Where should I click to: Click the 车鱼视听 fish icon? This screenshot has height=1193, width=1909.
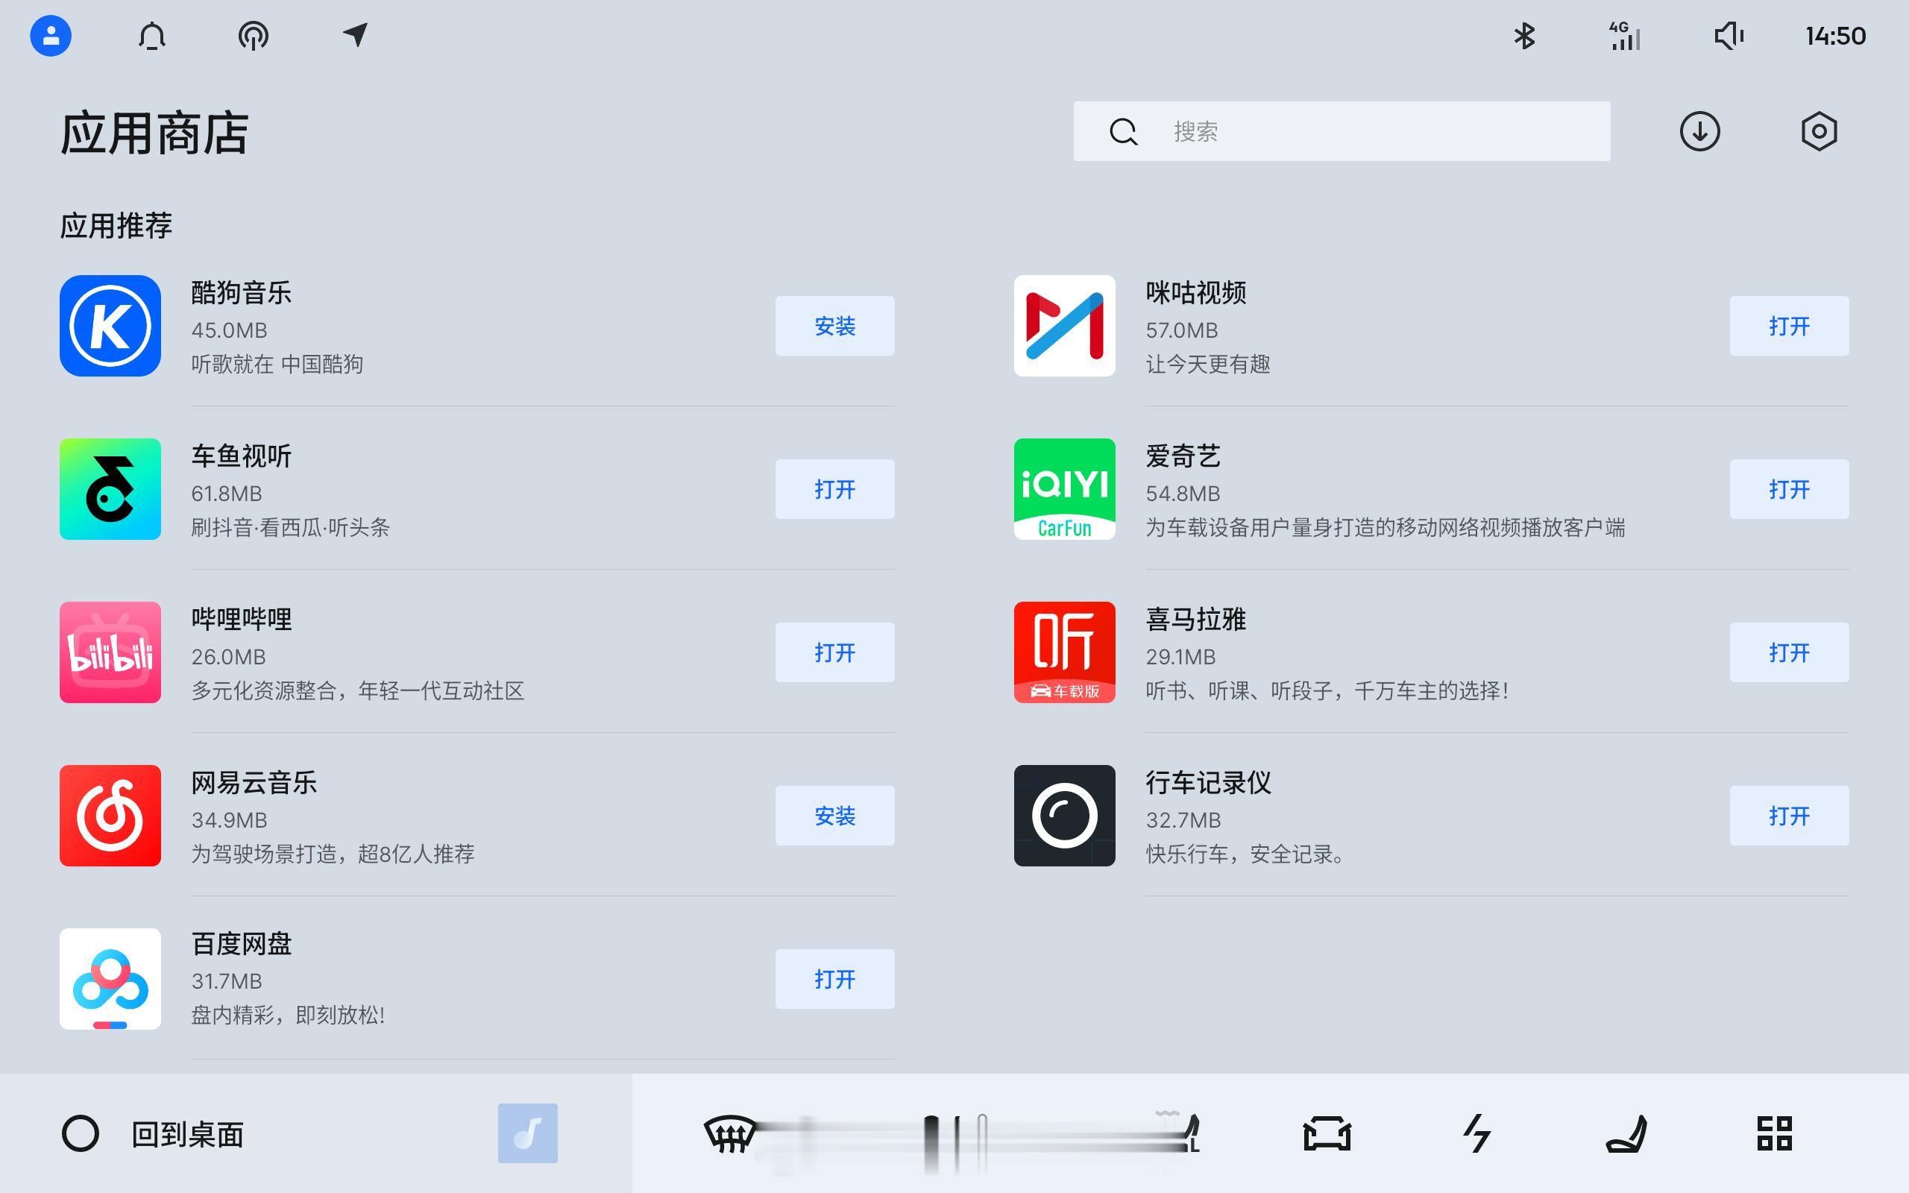pyautogui.click(x=110, y=489)
